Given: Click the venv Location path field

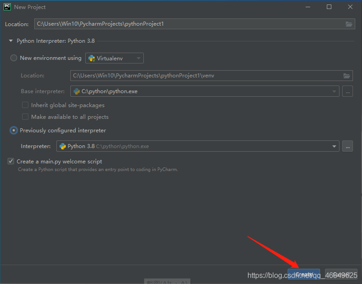Looking at the screenshot, I should (211, 76).
